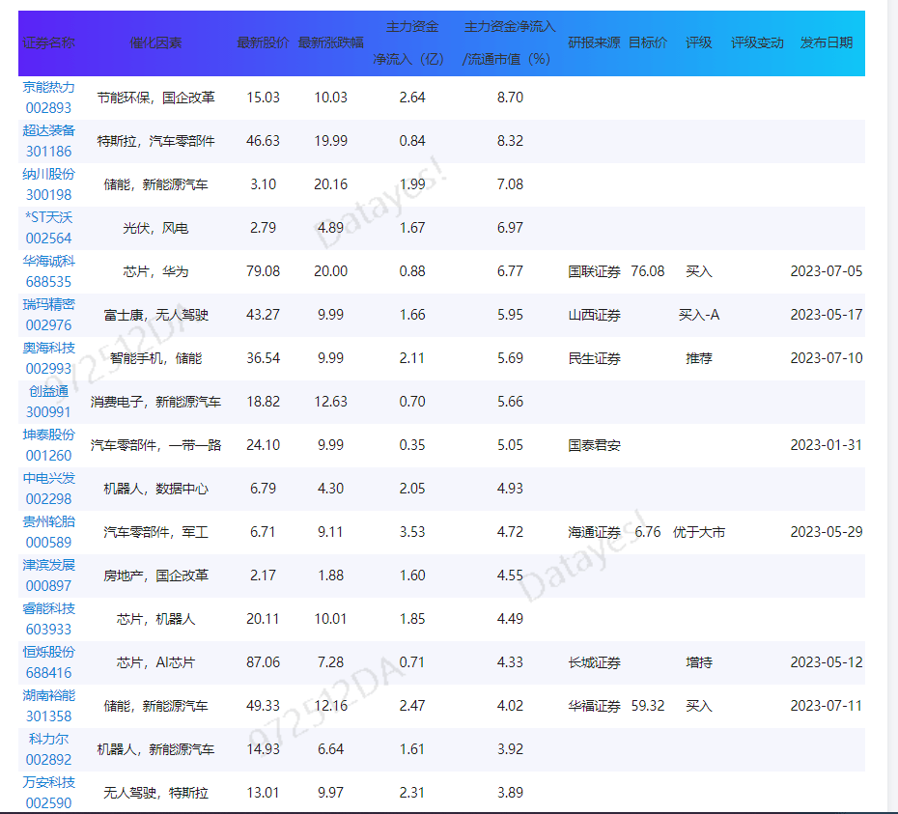Click the 发布日期 column header

tap(826, 42)
